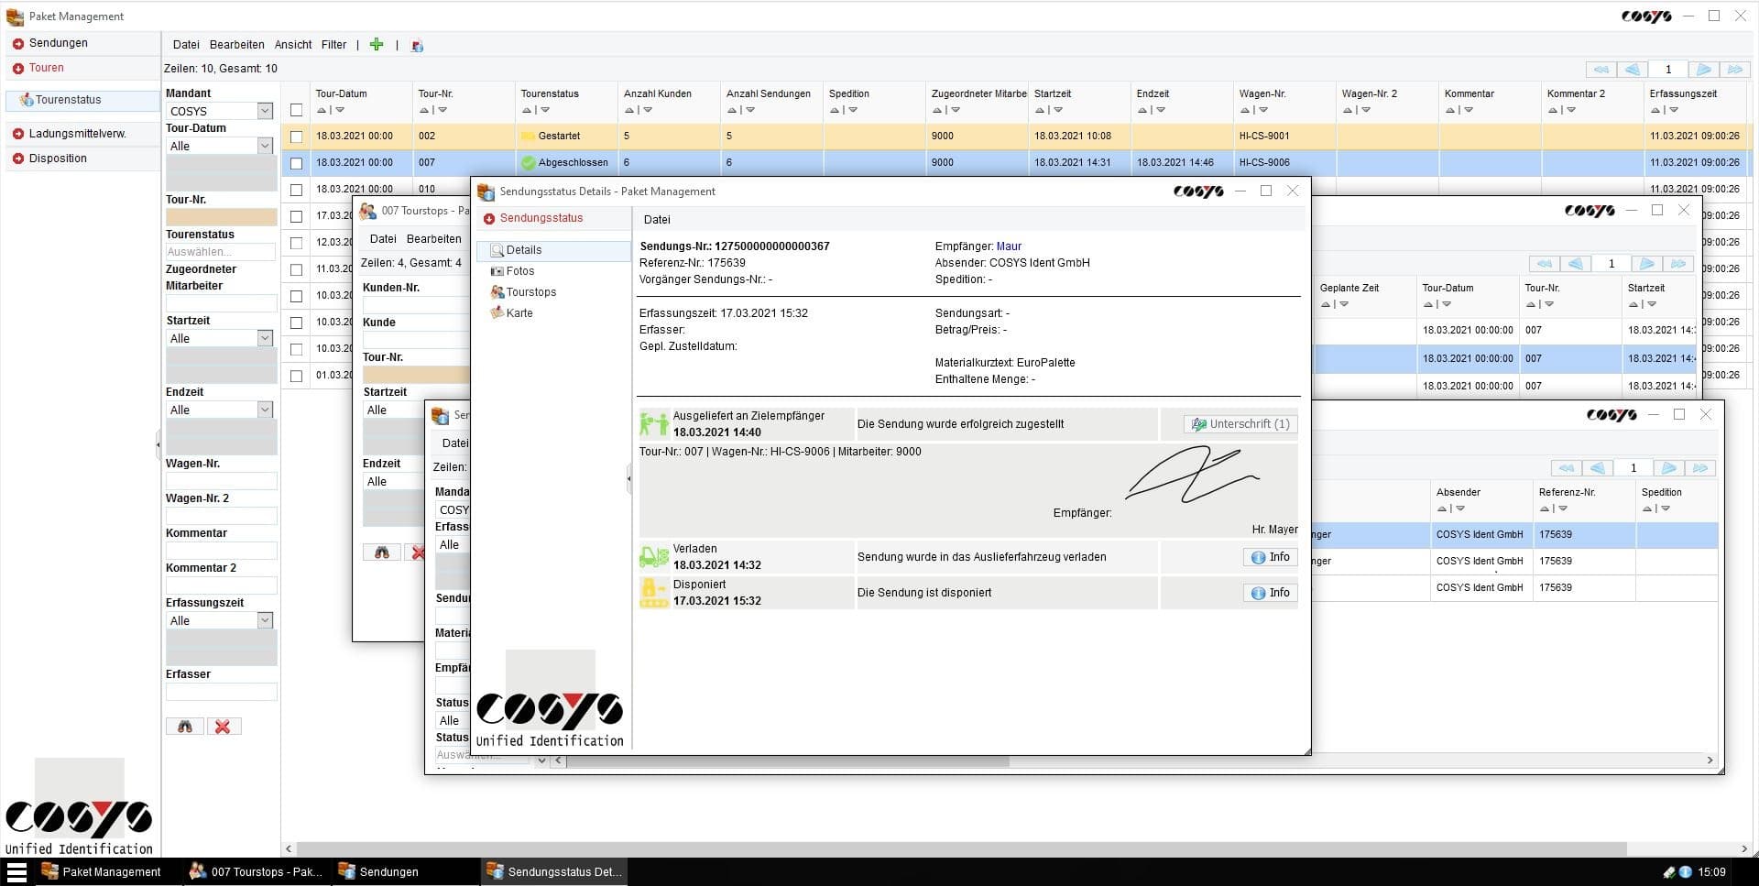Screen dimensions: 1759x886
Task: Check the checkbox of tour 007
Action: click(x=296, y=162)
